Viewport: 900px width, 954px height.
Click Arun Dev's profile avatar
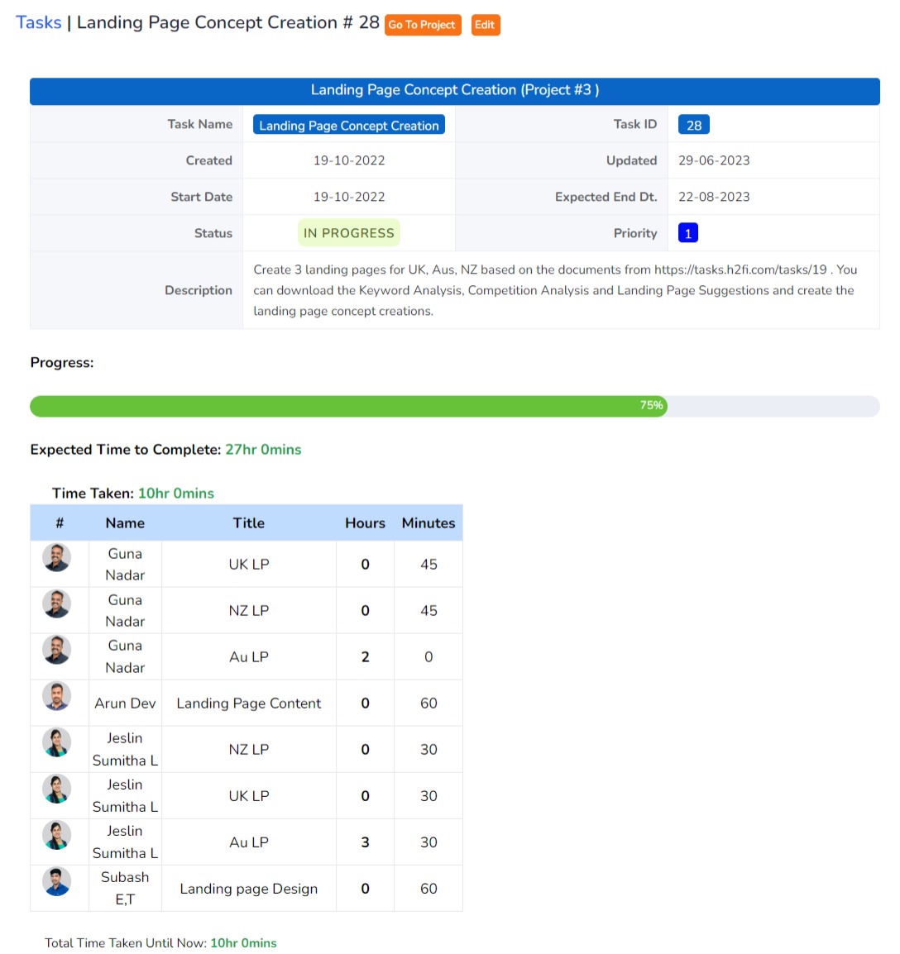pos(57,697)
